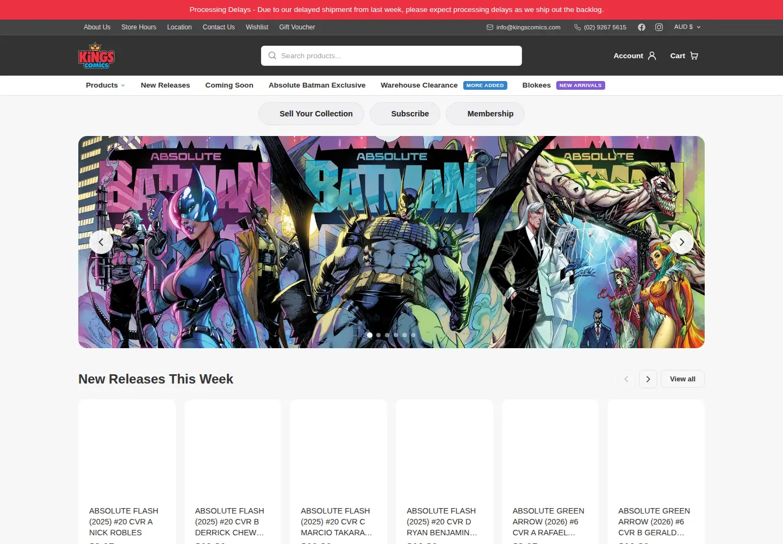This screenshot has height=544, width=783.
Task: Go to next New Releases products
Action: pyautogui.click(x=648, y=379)
